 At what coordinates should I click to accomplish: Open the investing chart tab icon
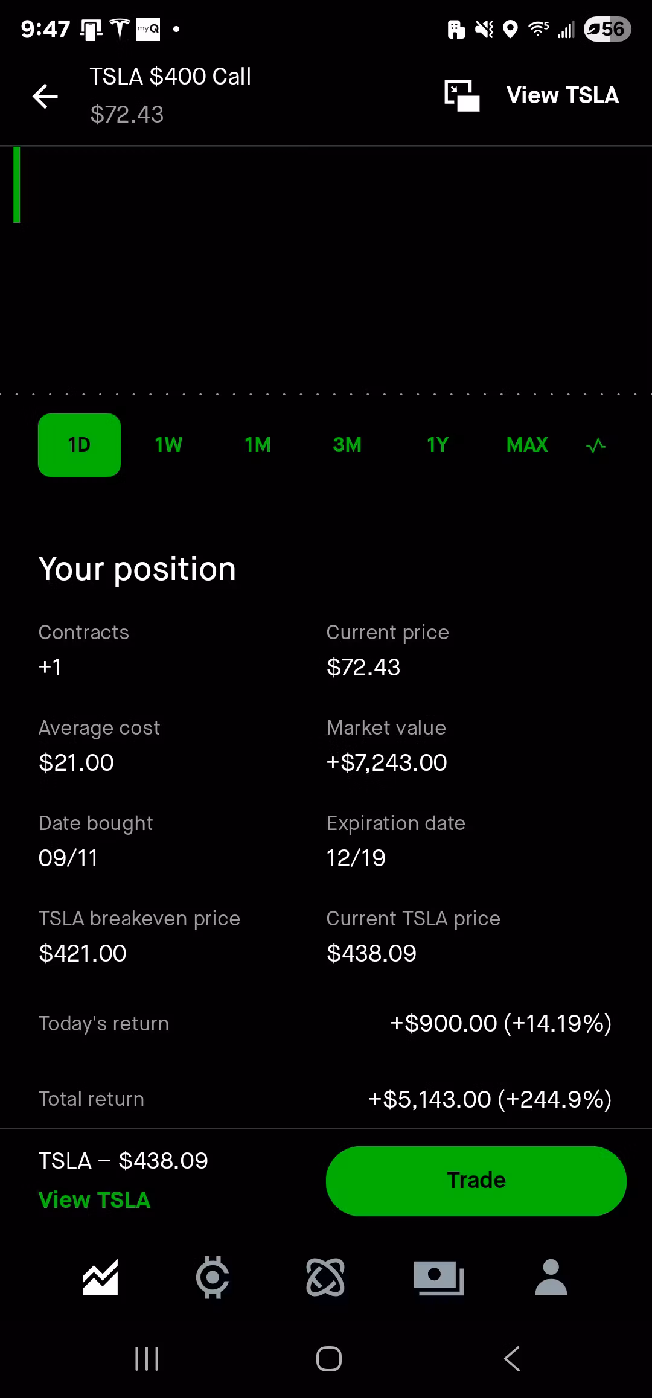100,1277
